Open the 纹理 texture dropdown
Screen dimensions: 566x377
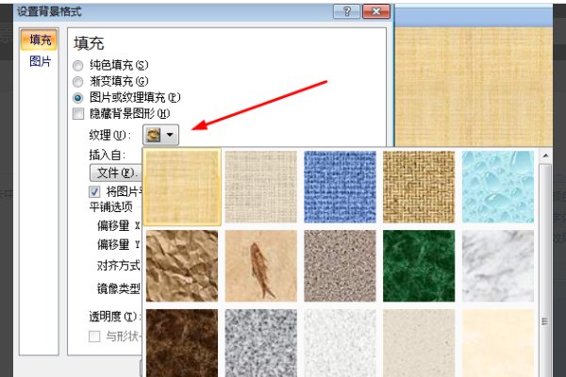[160, 136]
